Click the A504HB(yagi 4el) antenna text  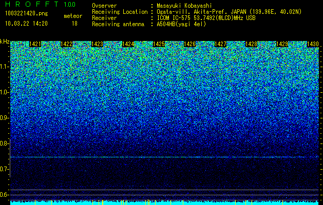click(181, 24)
